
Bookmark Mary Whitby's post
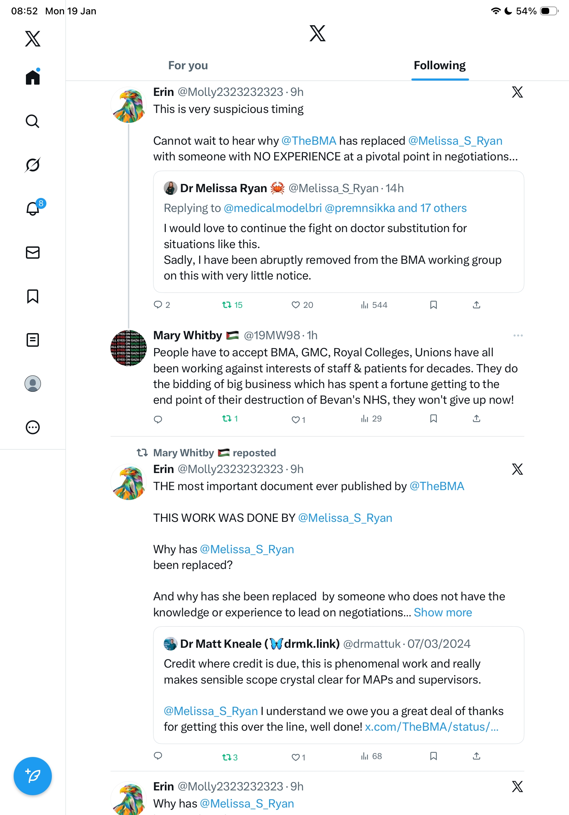(433, 419)
